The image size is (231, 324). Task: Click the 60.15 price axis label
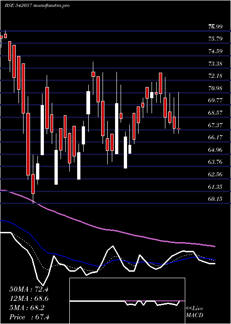point(215,199)
